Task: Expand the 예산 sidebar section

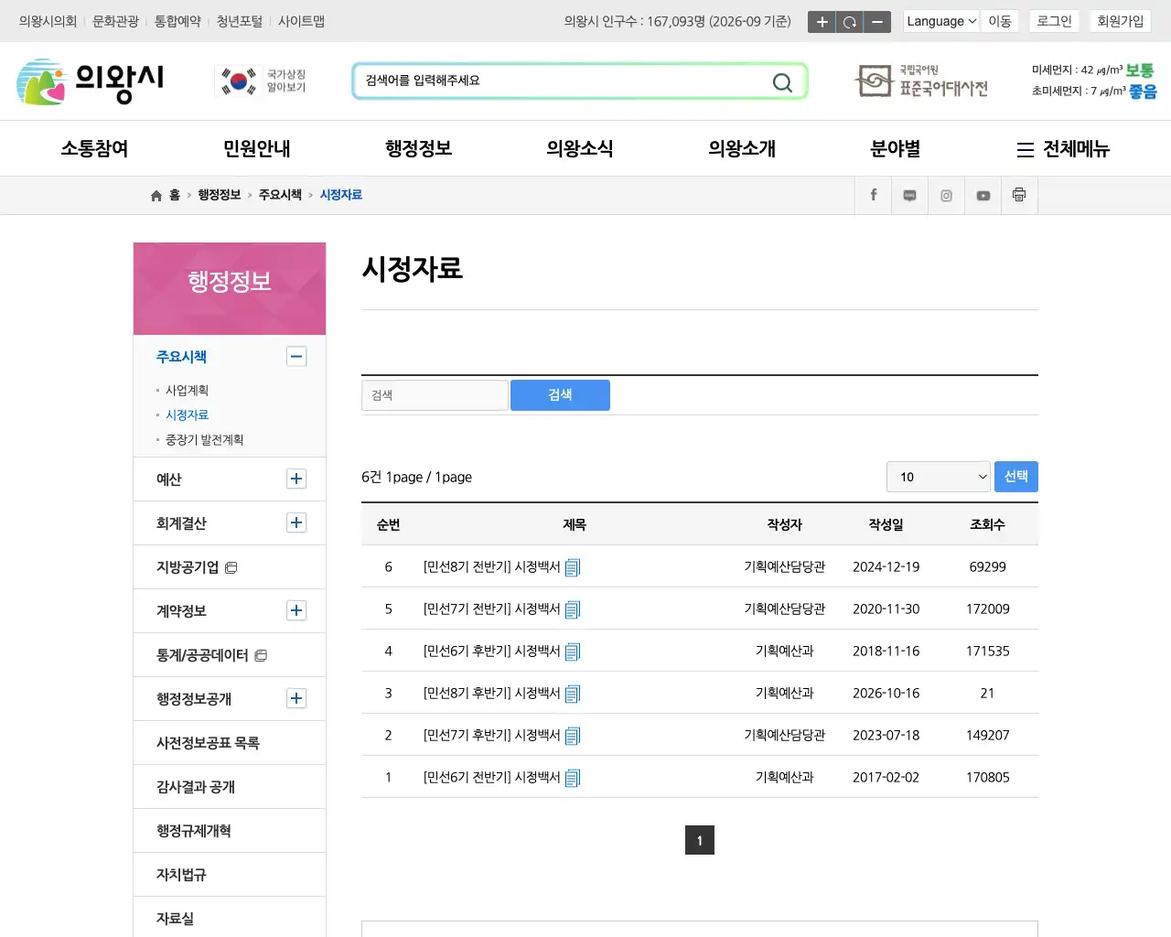Action: pyautogui.click(x=296, y=479)
